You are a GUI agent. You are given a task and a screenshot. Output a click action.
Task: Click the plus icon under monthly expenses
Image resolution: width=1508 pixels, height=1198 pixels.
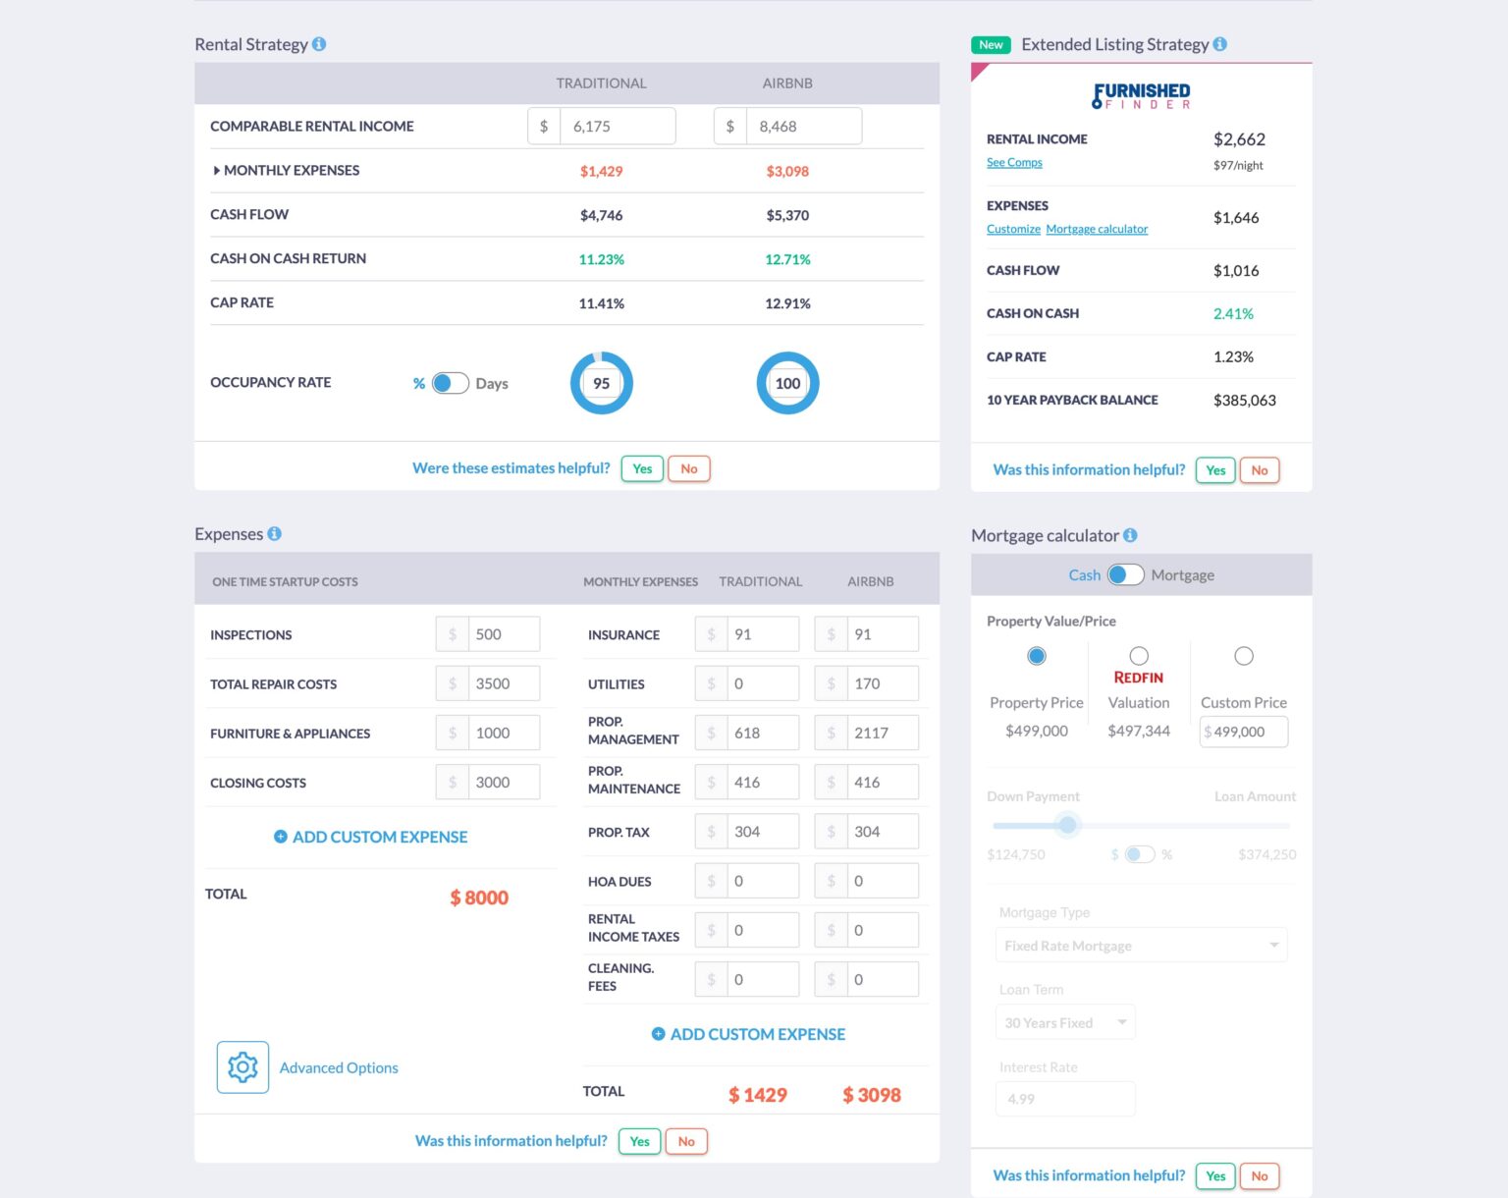click(659, 1034)
